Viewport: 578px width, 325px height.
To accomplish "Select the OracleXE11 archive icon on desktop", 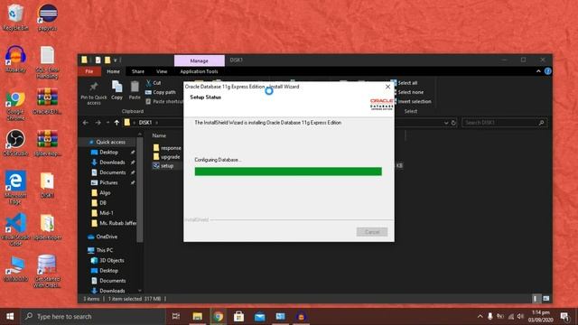I will coord(47,101).
